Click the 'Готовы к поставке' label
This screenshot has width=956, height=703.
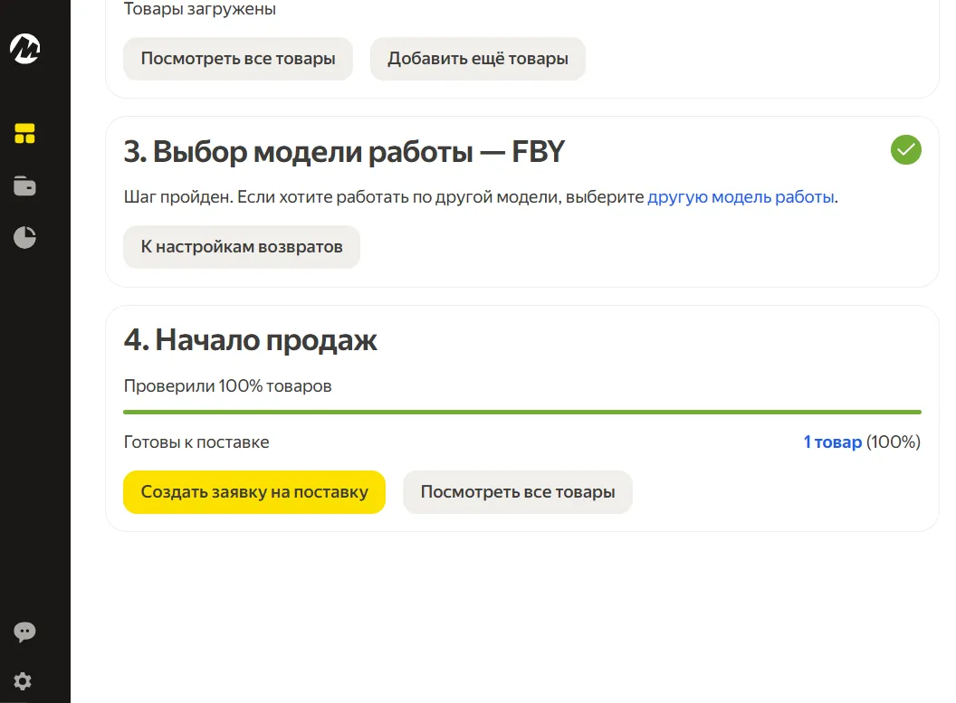[x=196, y=442]
